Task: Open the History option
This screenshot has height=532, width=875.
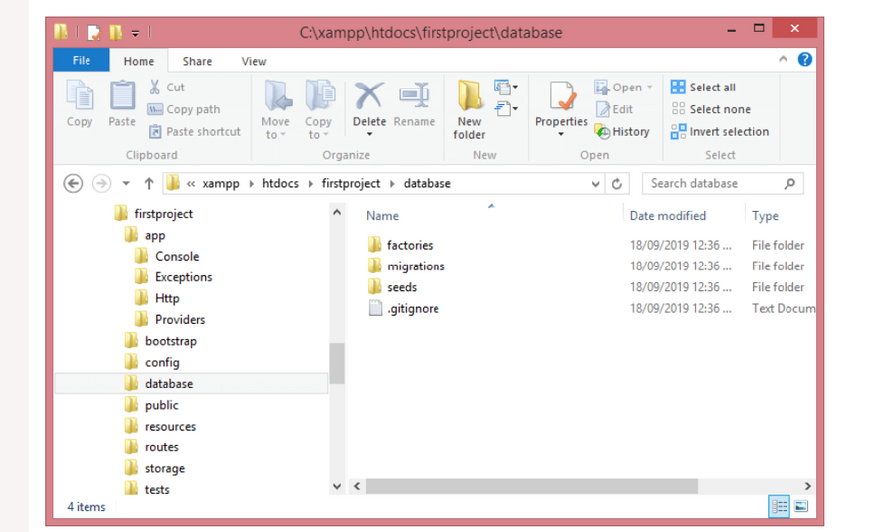Action: click(x=621, y=131)
